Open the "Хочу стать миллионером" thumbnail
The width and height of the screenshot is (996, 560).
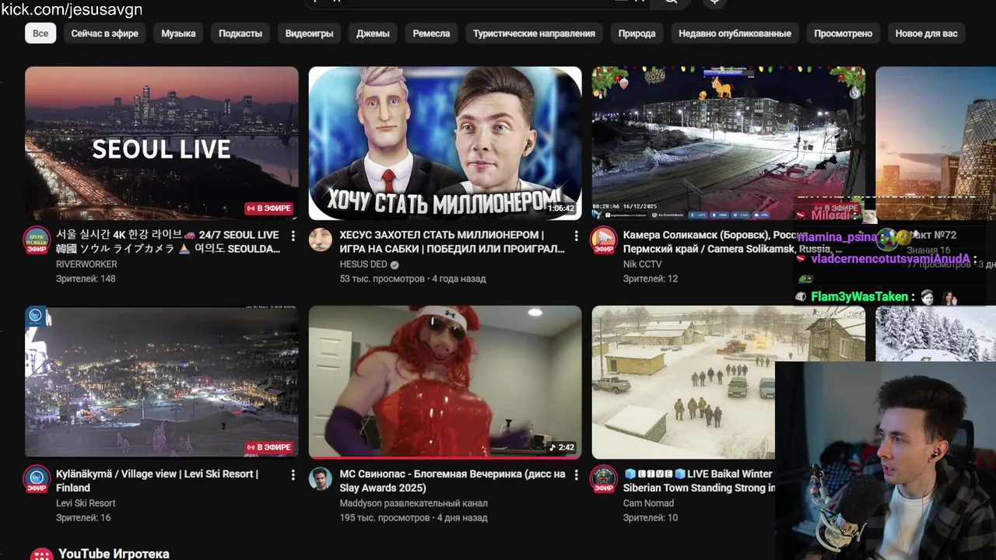click(x=445, y=143)
